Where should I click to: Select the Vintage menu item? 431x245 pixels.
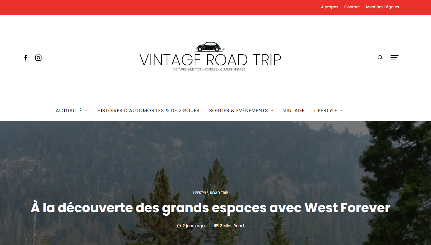294,111
